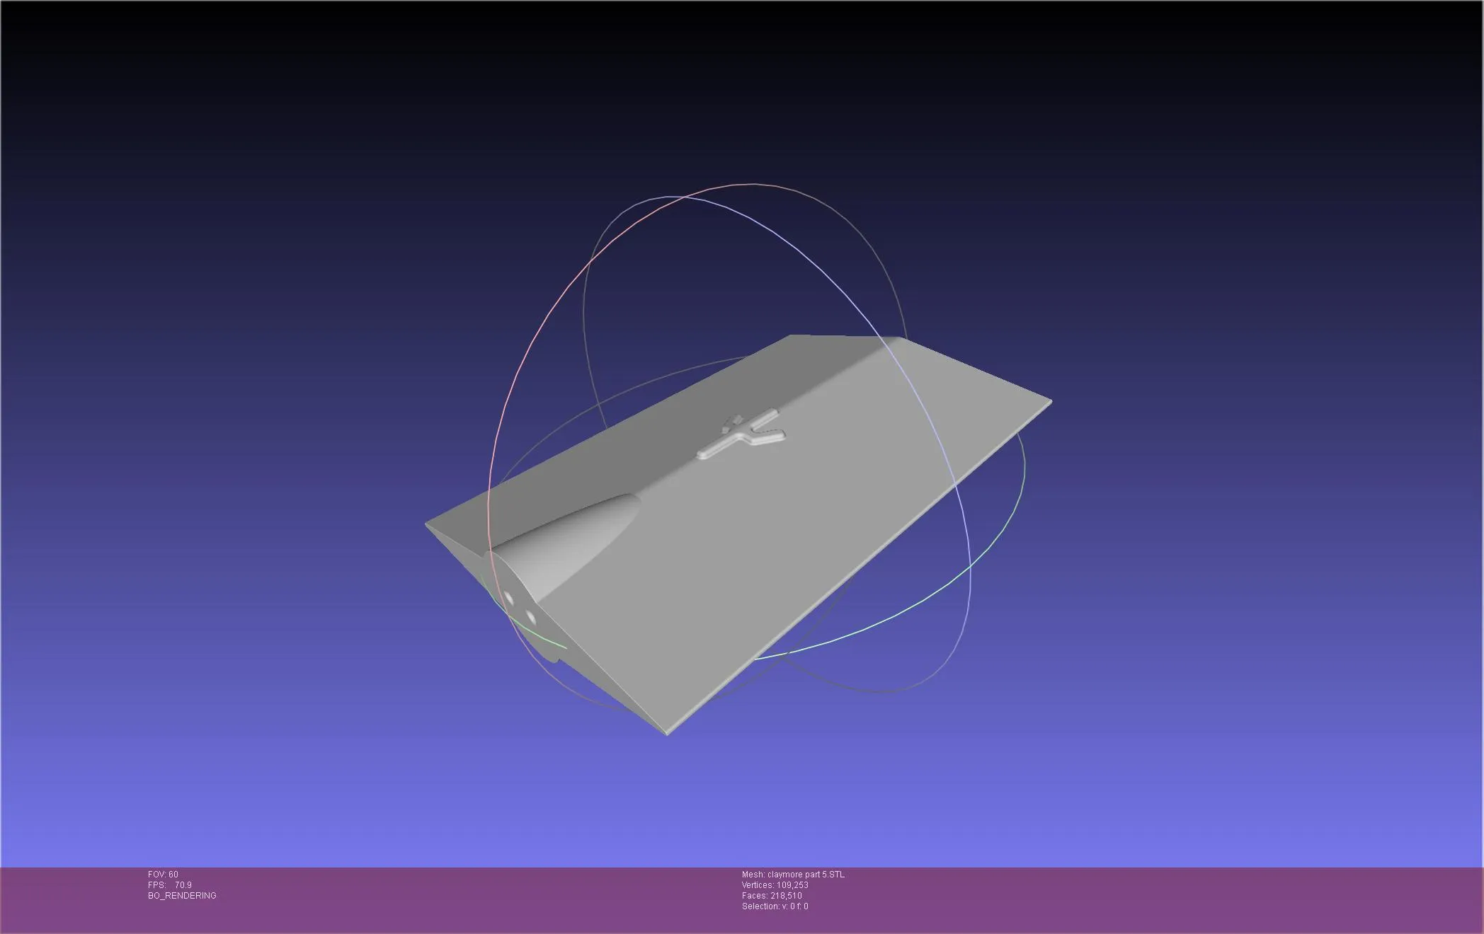Click the FOV: 60 readout

pyautogui.click(x=163, y=875)
